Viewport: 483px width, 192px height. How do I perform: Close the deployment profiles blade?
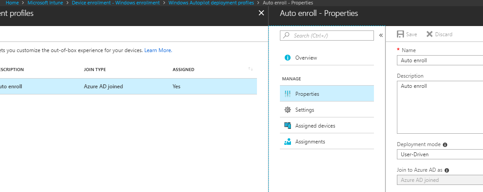(x=261, y=13)
